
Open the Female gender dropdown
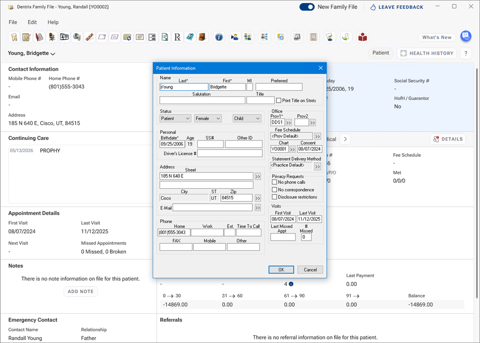[208, 119]
